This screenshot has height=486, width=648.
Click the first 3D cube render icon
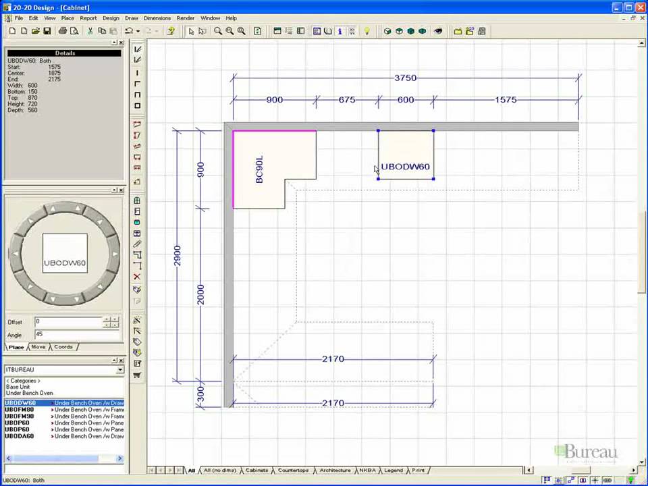point(387,31)
